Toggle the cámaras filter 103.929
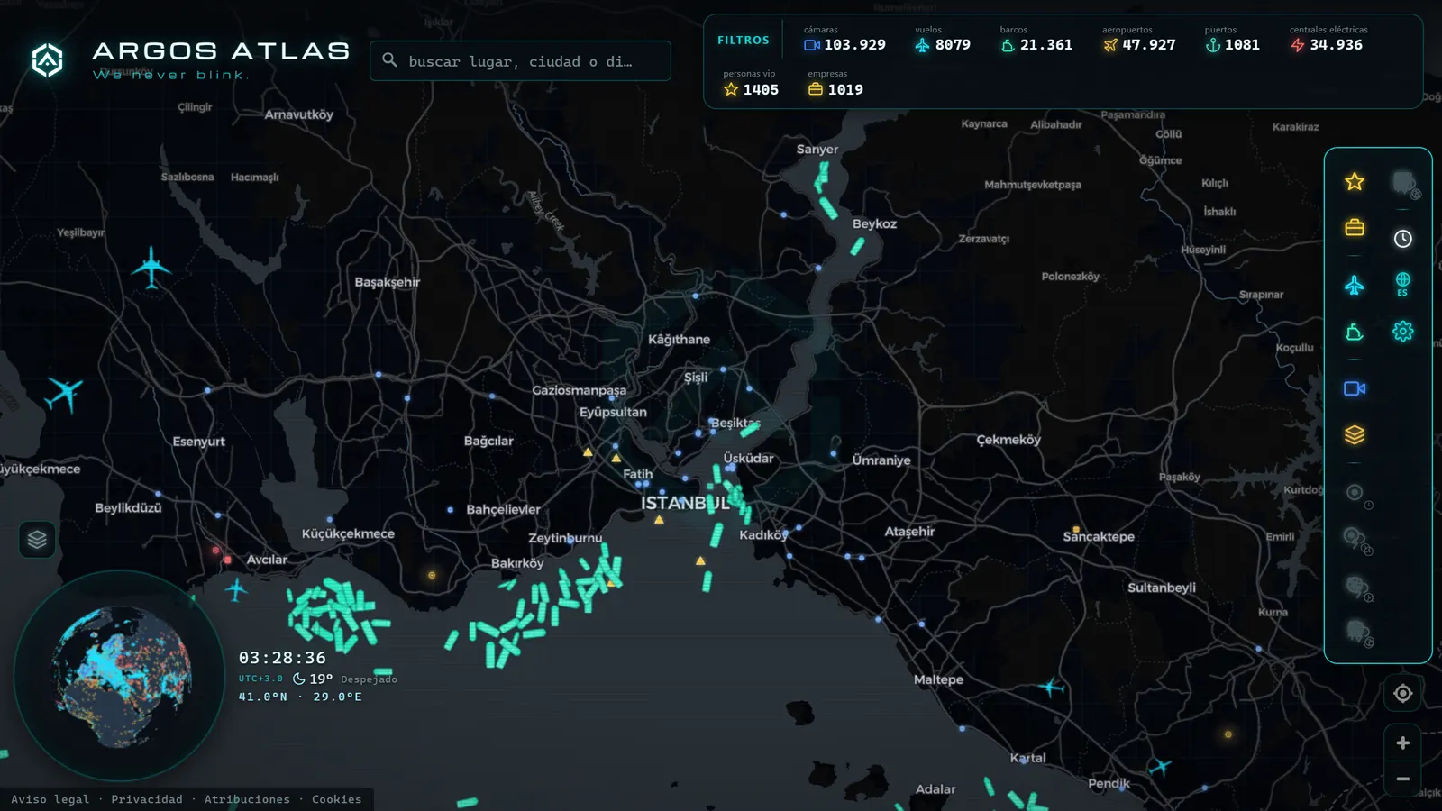 coord(844,39)
